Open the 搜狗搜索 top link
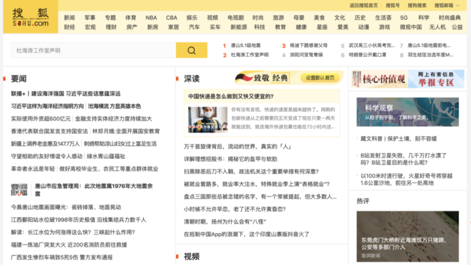Viewport: 471px width, 268px height. 417,5
